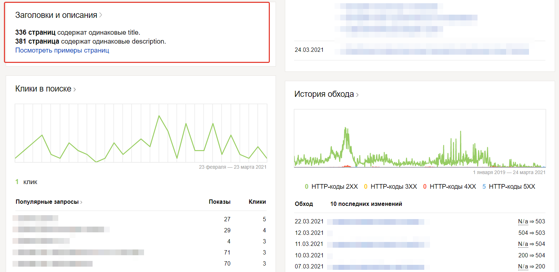Click the "Показы" column header
Image resolution: width=559 pixels, height=272 pixels.
[219, 202]
